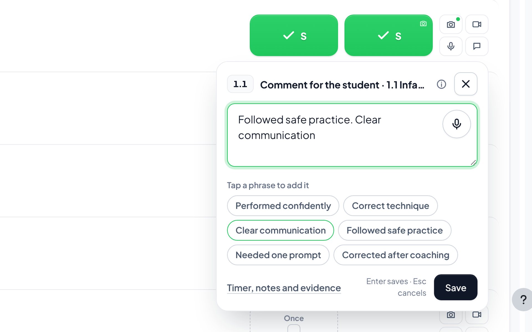The width and height of the screenshot is (532, 332).
Task: Click the lower camera icon below the dialog
Action: point(451,315)
